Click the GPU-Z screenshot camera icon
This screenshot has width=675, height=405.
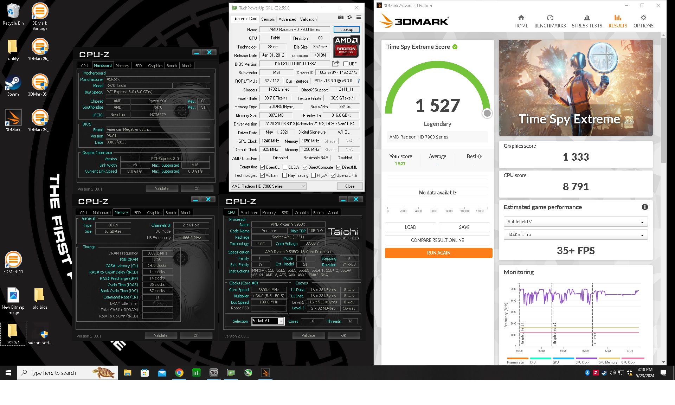[x=340, y=17]
